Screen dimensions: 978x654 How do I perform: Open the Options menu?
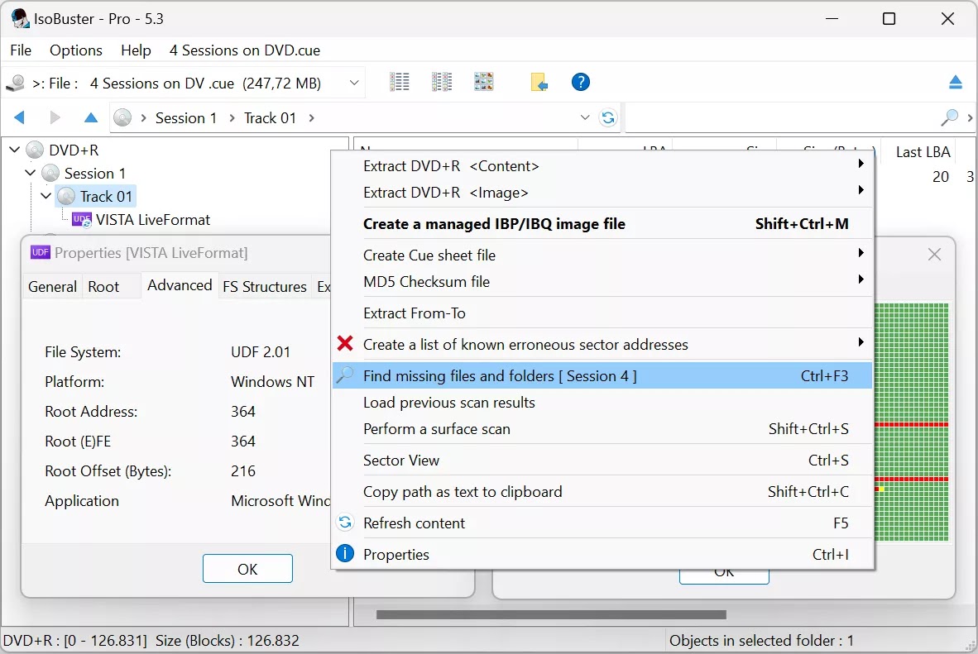[75, 50]
